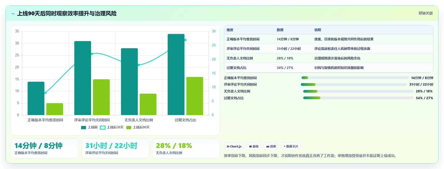Click the 14分钟 / 8分钟 stat card
Image resolution: width=444 pixels, height=169 pixels.
click(45, 148)
